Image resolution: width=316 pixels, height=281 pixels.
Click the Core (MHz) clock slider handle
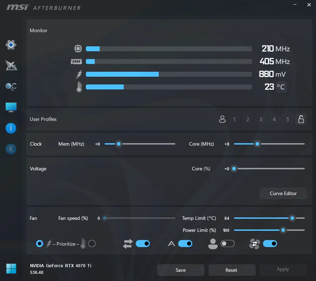(257, 144)
